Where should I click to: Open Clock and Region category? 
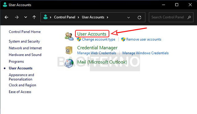point(22,85)
